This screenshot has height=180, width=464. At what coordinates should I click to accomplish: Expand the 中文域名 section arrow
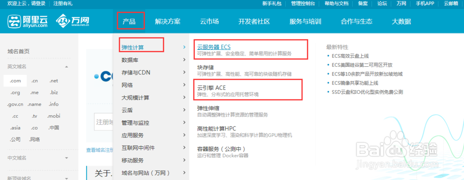click(66, 158)
